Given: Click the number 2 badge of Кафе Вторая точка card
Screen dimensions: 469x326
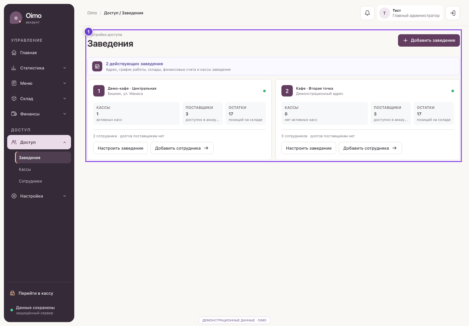Looking at the screenshot, I should pos(287,91).
